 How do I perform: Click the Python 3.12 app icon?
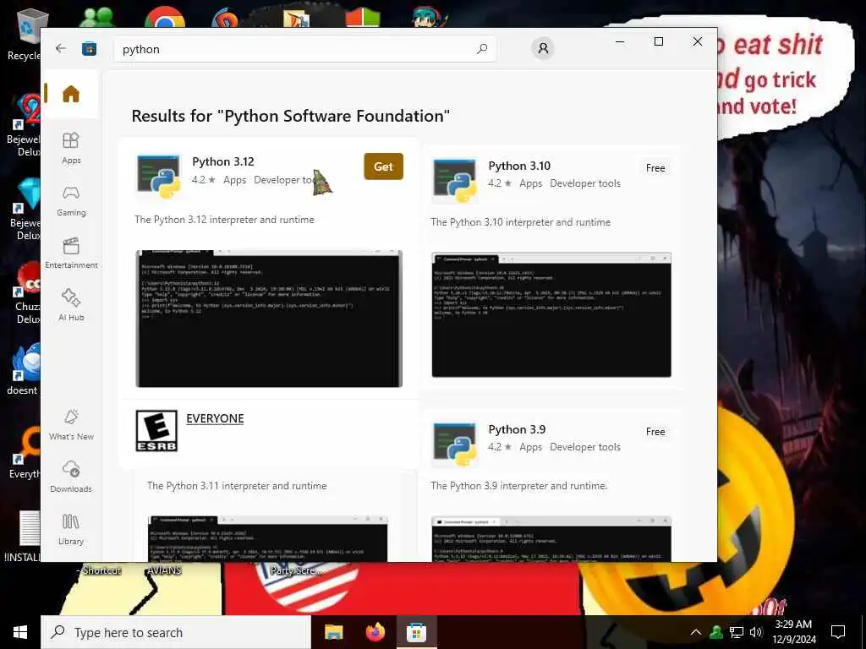[159, 176]
